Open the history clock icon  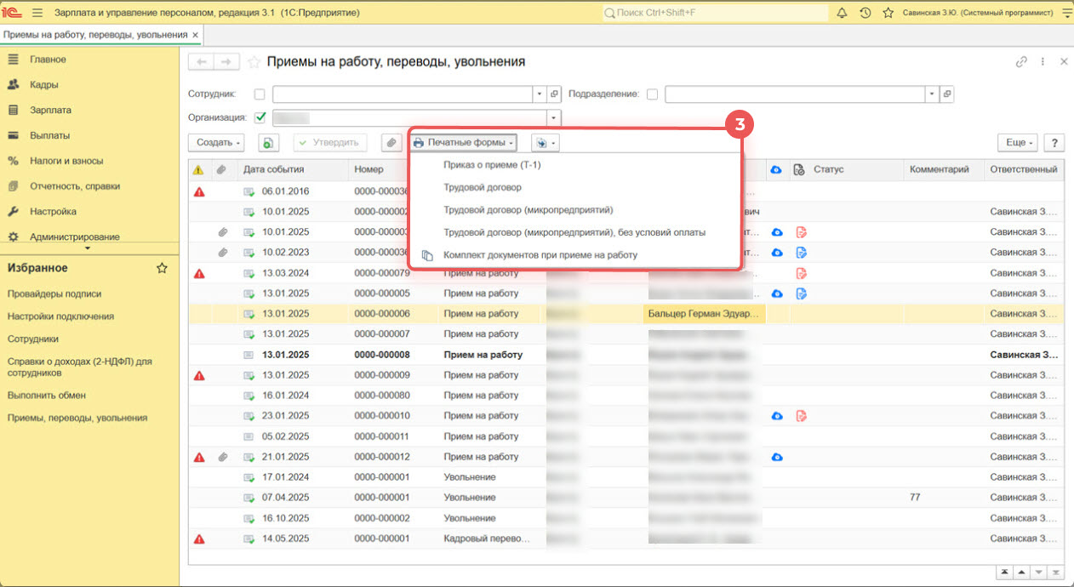click(x=865, y=13)
